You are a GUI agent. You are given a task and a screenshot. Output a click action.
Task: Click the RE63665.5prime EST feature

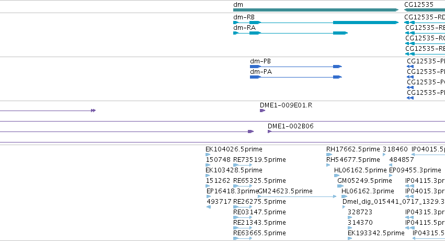[243, 238]
